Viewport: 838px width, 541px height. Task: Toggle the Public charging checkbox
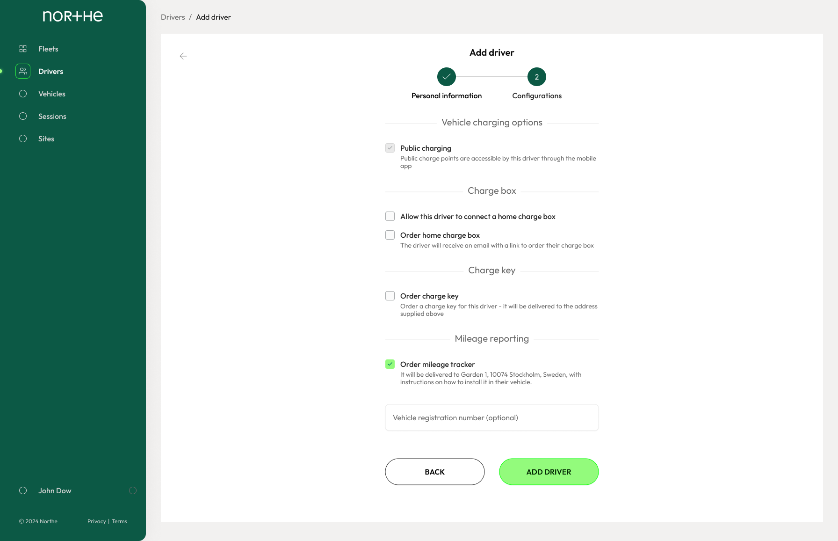click(x=390, y=148)
